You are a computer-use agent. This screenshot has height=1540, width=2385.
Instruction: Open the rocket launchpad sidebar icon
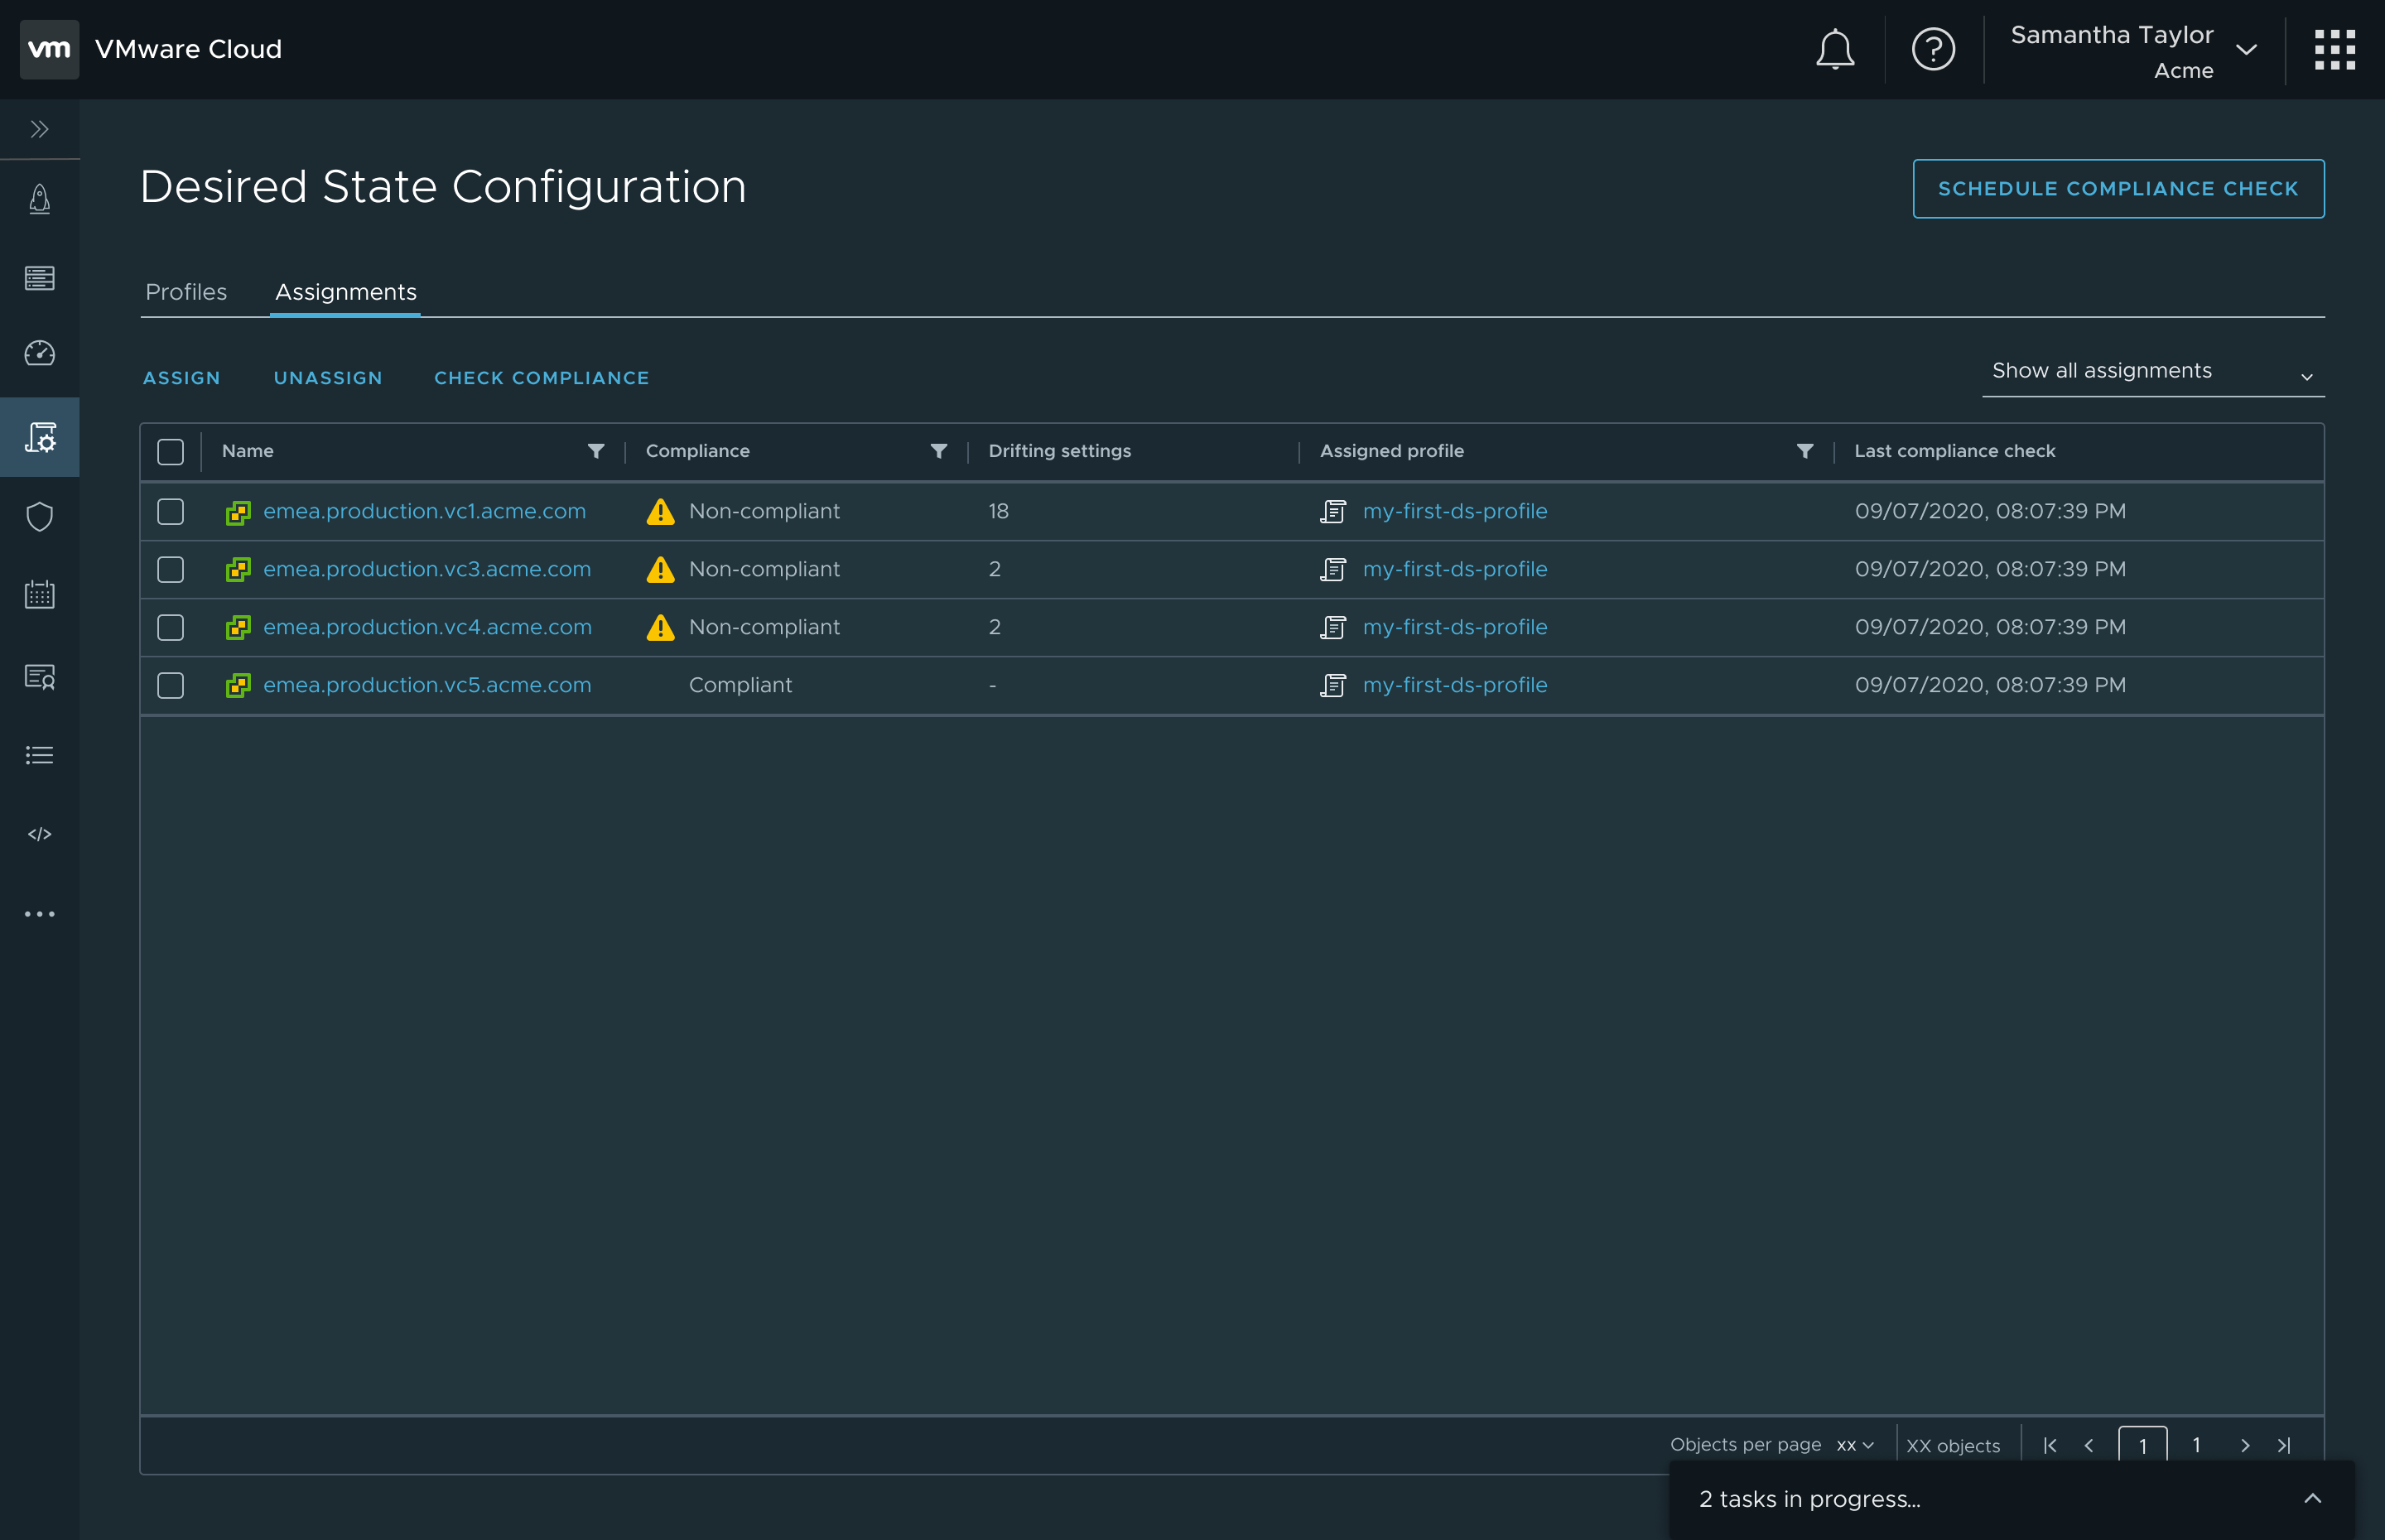tap(40, 199)
